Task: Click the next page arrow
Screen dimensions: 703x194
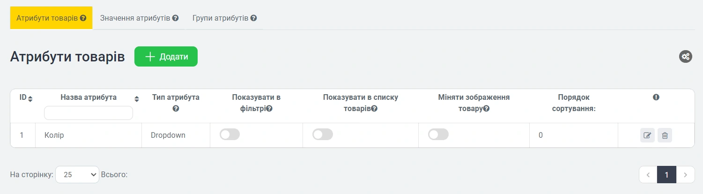Action: pyautogui.click(x=685, y=175)
